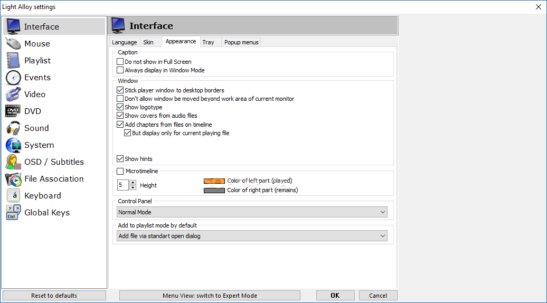
Task: Open the Control Panel Normal Mode dropdown
Action: pos(252,212)
